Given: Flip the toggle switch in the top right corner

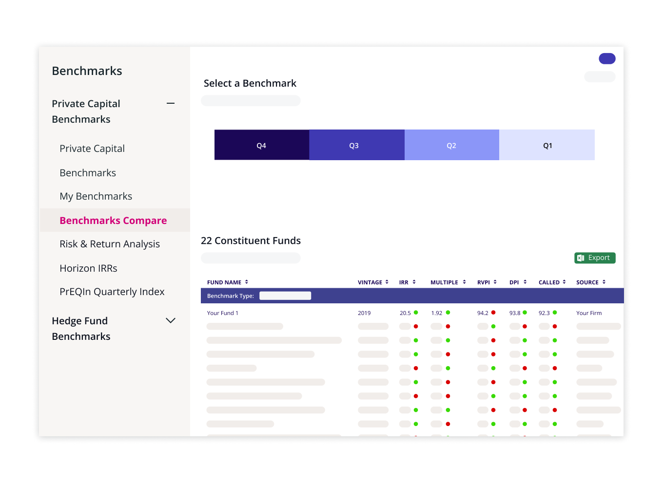Looking at the screenshot, I should click(x=607, y=58).
